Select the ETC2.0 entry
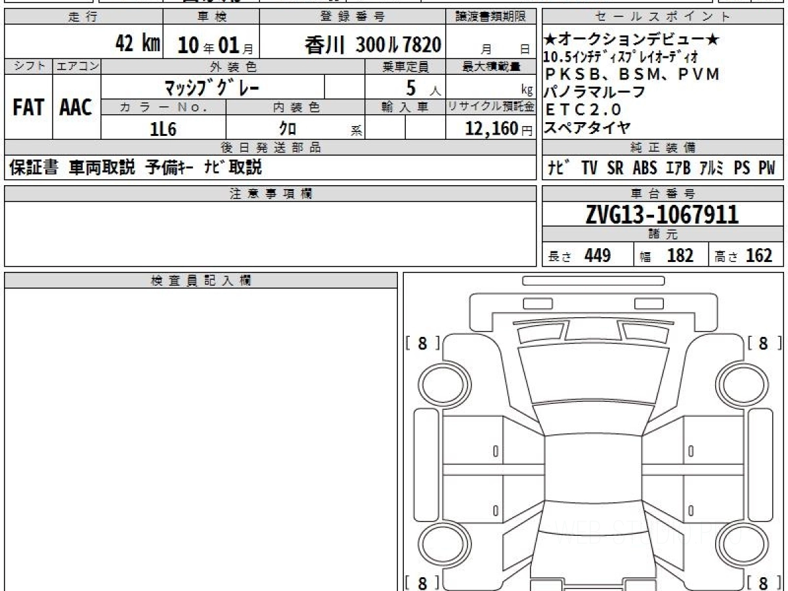 click(583, 110)
